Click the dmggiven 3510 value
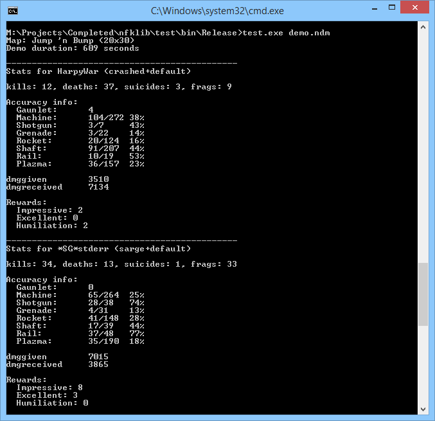The width and height of the screenshot is (435, 421). 98,179
